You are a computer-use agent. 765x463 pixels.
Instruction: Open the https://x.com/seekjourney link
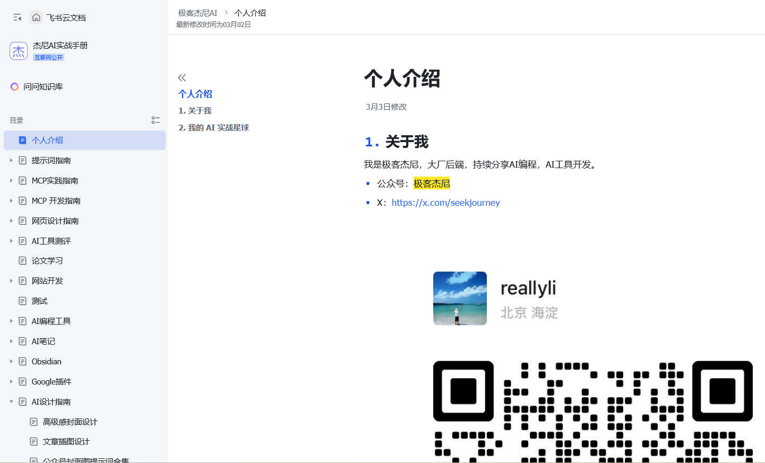click(446, 203)
